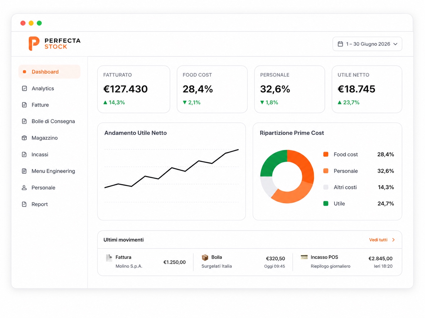The image size is (425, 318).
Task: Open the Food Cost 28,4% card
Action: [212, 89]
